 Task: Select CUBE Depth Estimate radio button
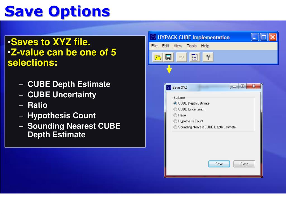(175, 103)
